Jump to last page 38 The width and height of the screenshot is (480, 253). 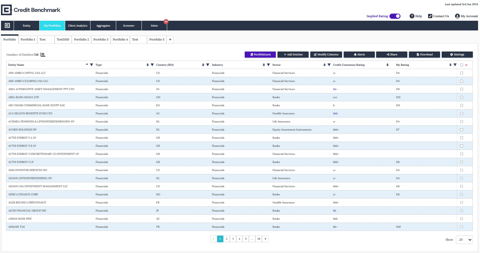(259, 239)
